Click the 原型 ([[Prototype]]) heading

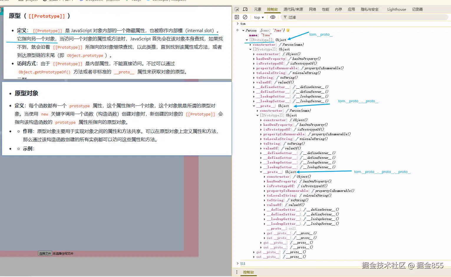39,16
